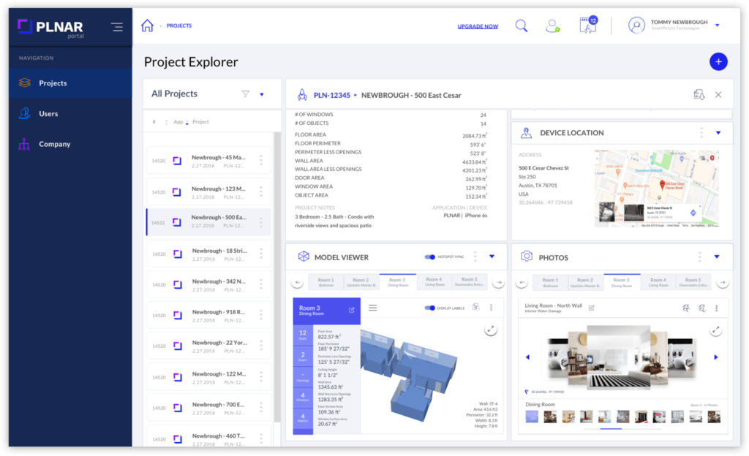Click the home icon in breadcrumb

(x=147, y=26)
